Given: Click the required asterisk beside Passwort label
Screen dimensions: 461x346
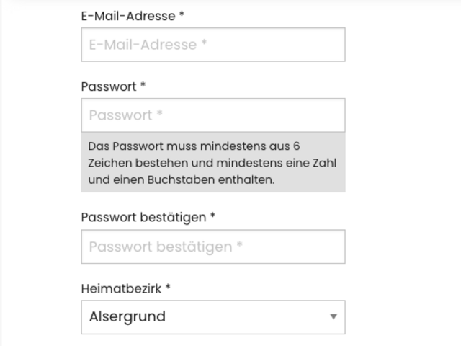Looking at the screenshot, I should coord(143,86).
